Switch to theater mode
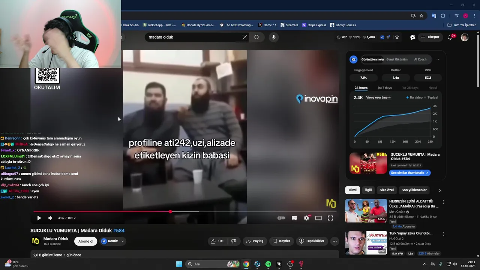 pyautogui.click(x=318, y=218)
